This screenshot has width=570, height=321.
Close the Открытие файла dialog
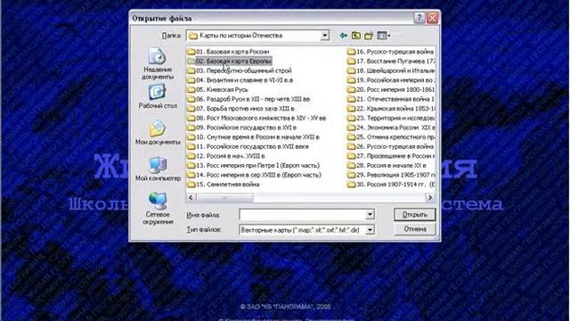coord(432,18)
